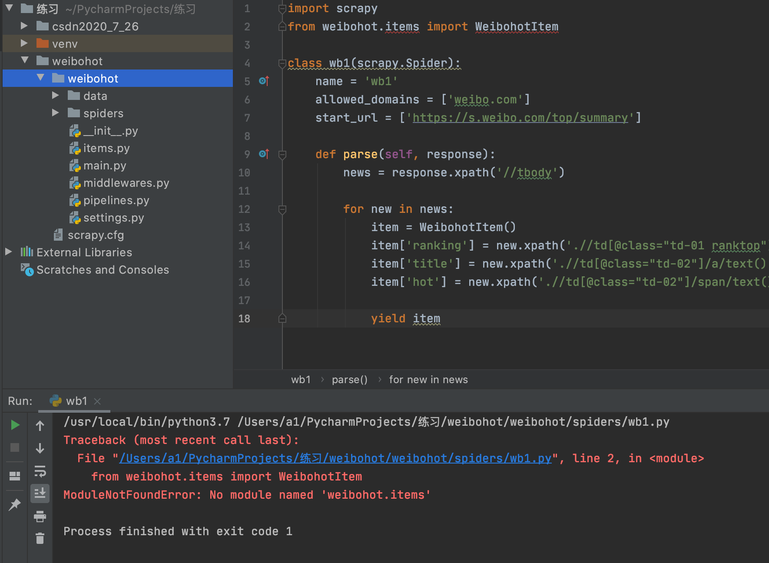Collapse the parse method fold marker on line 9
The width and height of the screenshot is (769, 563).
pyautogui.click(x=282, y=154)
